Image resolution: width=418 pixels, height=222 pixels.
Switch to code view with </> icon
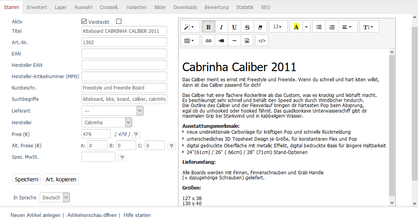click(262, 41)
